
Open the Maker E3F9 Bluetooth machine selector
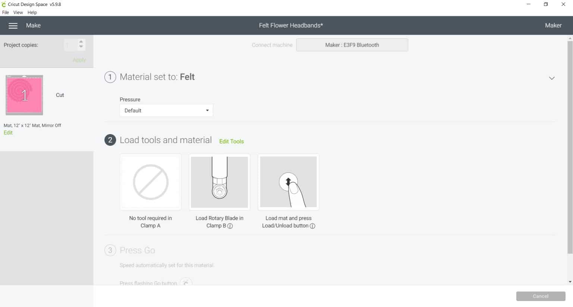pos(352,45)
